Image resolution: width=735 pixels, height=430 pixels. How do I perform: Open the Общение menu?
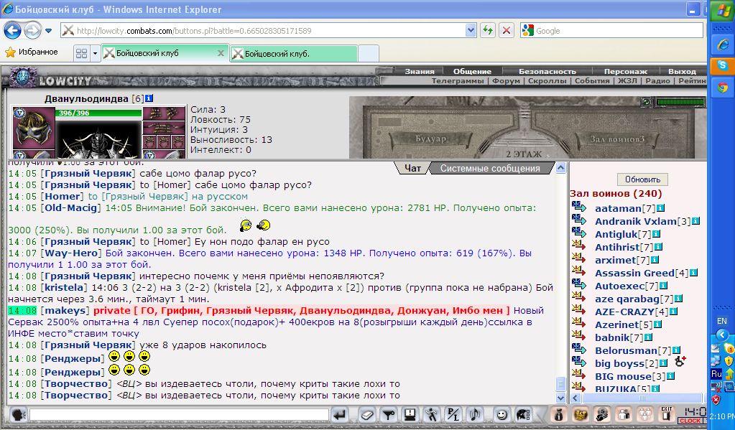click(472, 72)
